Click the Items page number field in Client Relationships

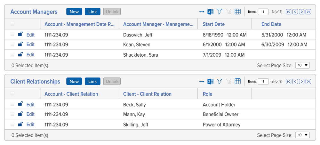tap(263, 82)
